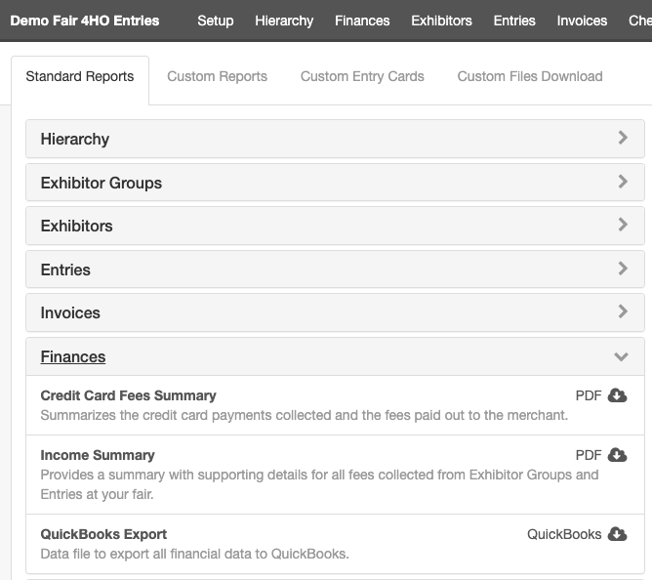
Task: Expand the Invoices reports chevron
Action: pos(623,311)
